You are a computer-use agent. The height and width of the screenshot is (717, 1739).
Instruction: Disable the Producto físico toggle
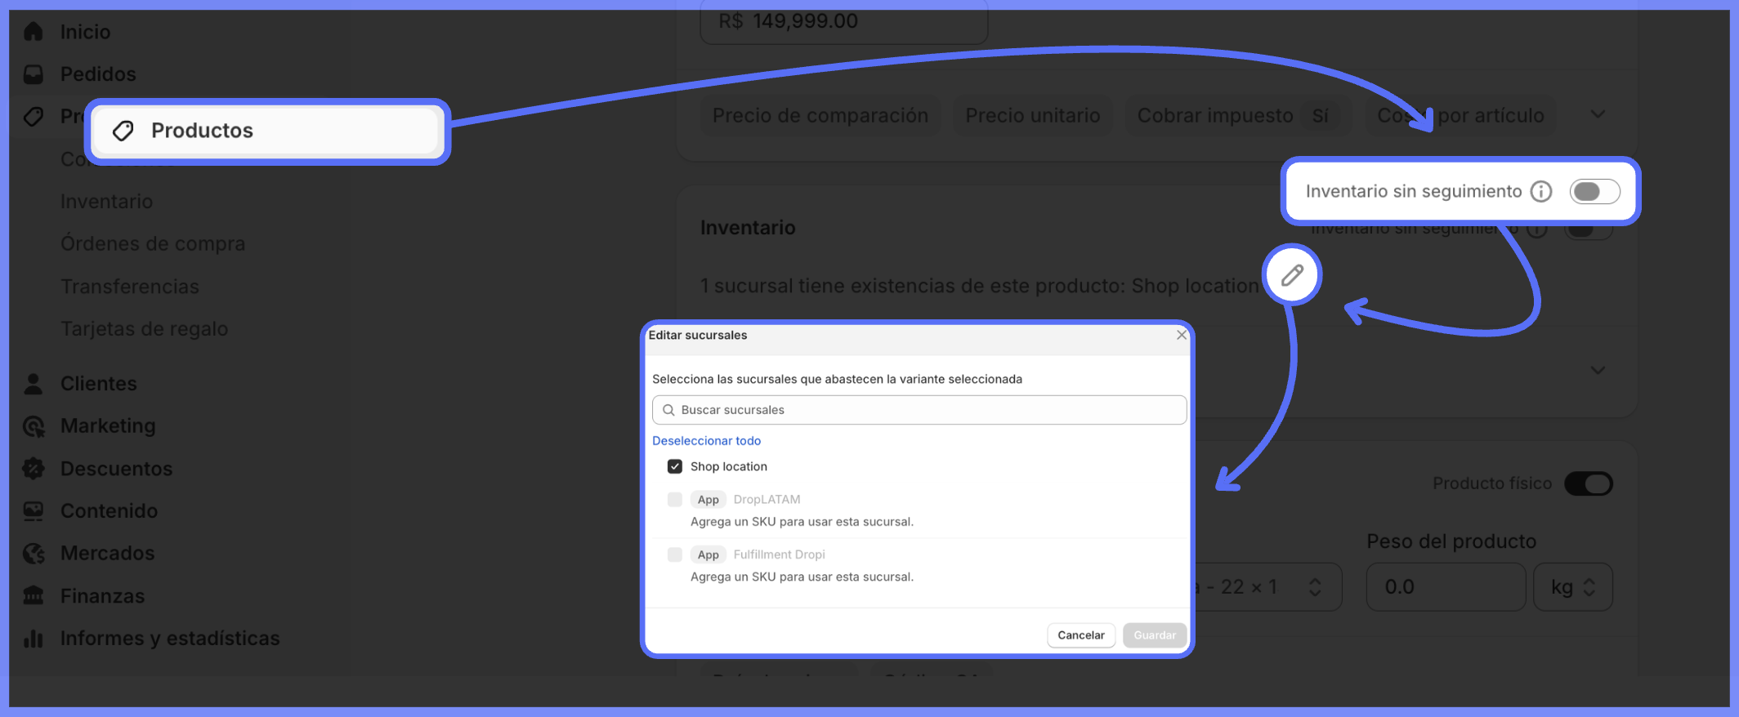coord(1588,483)
